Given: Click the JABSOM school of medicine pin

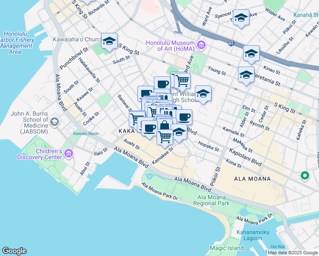Looking at the screenshot, I should (x=54, y=123).
